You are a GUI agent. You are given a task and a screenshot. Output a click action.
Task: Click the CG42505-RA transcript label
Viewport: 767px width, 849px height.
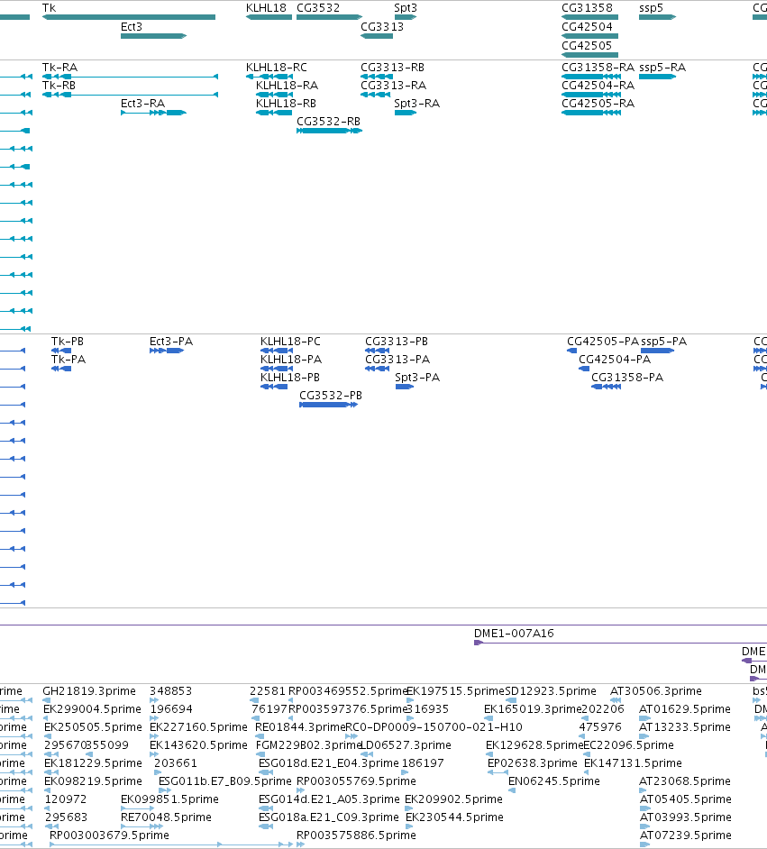point(598,104)
